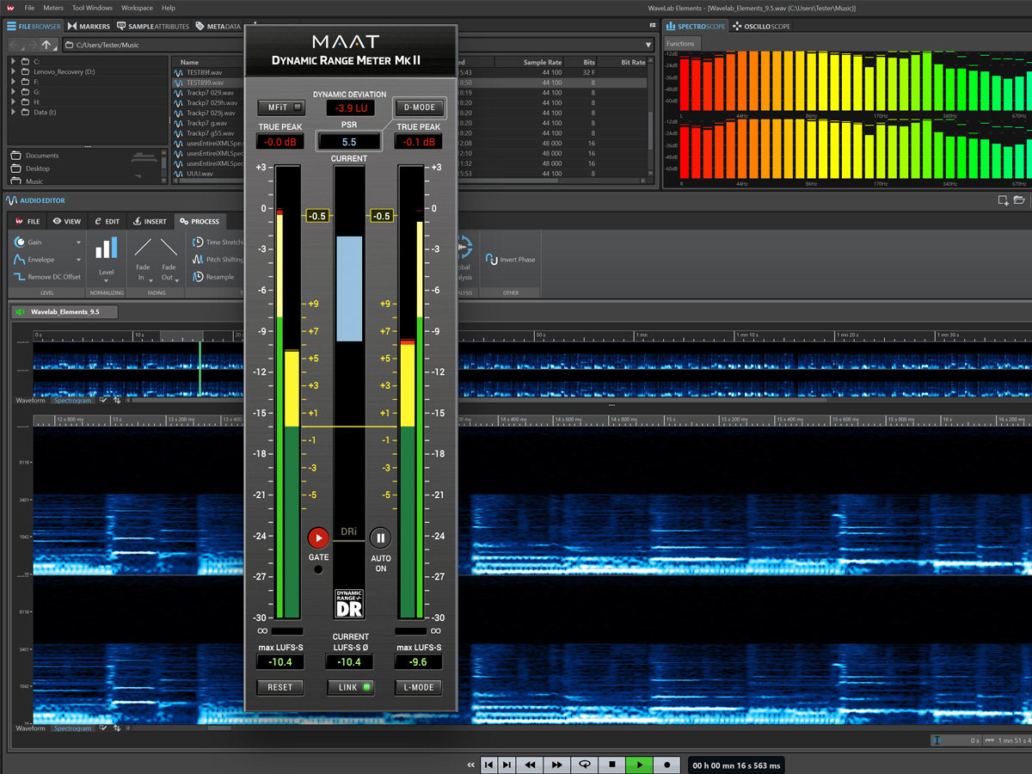1032x774 pixels.
Task: Skip to start of file
Action: point(488,765)
